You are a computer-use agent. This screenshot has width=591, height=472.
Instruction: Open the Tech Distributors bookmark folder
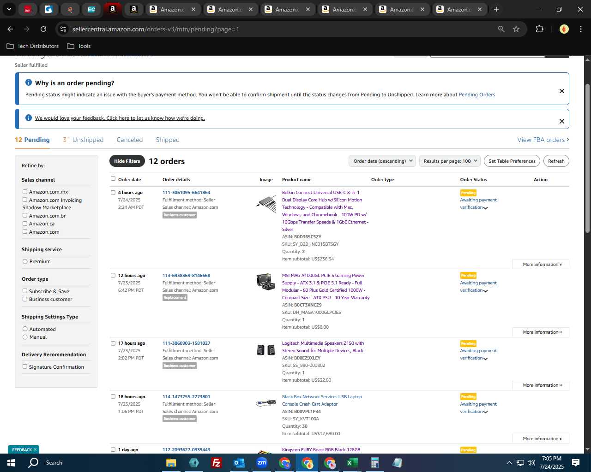32,46
